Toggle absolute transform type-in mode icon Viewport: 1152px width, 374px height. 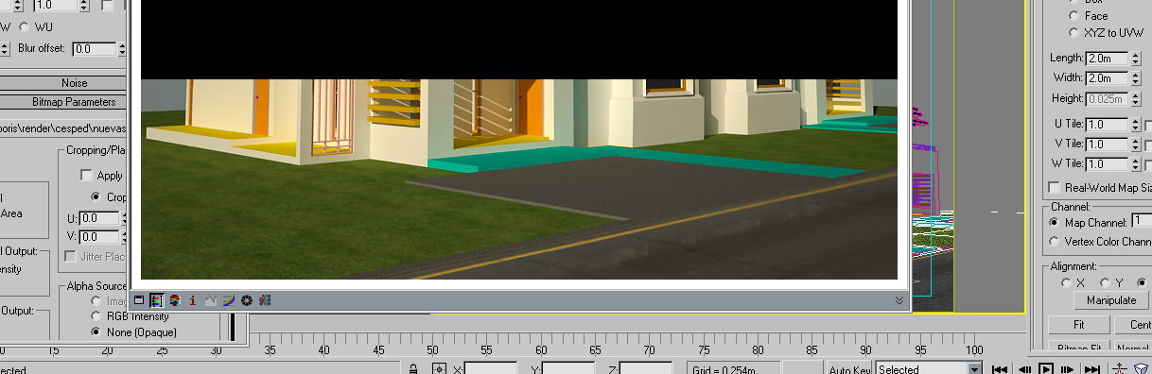click(x=439, y=369)
